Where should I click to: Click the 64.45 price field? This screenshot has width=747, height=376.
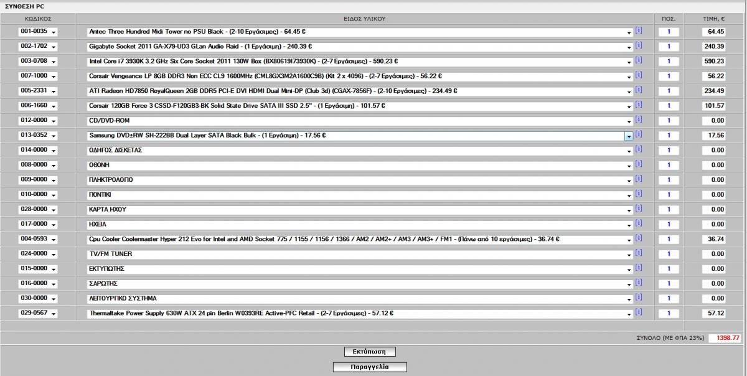(713, 31)
